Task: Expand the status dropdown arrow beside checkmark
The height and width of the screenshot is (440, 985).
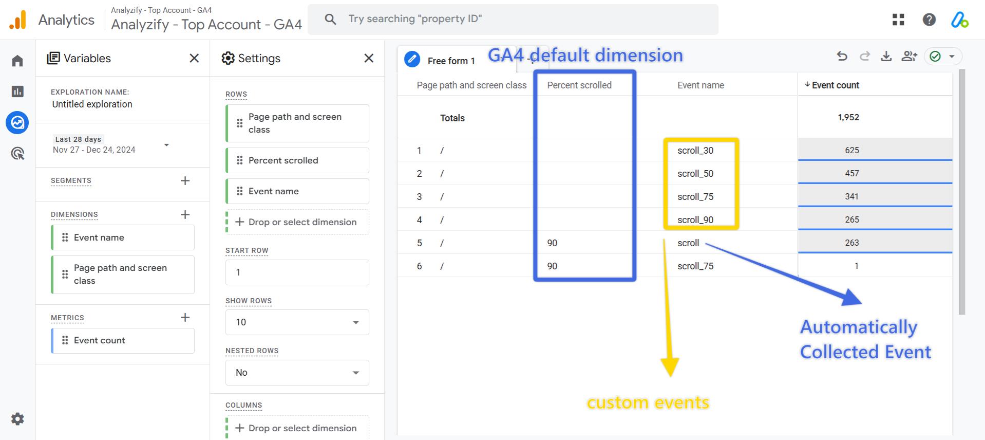Action: (x=952, y=57)
